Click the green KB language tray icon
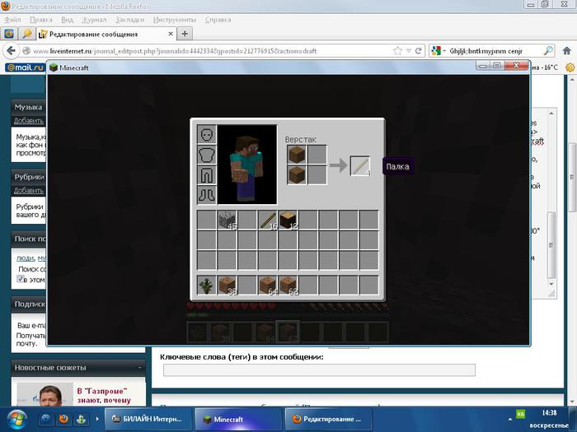Viewport: 577px width, 432px height. pyautogui.click(x=520, y=414)
